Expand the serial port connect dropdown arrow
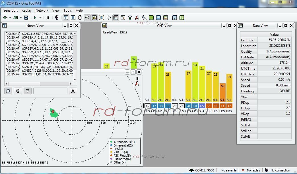 click(10, 18)
